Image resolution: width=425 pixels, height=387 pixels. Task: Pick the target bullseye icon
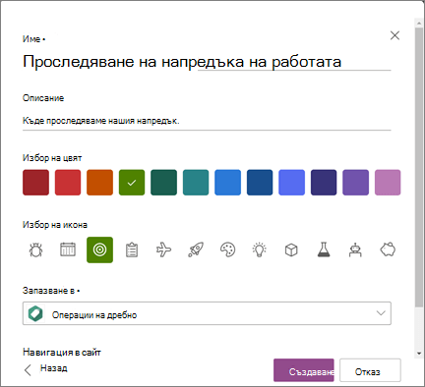point(99,249)
